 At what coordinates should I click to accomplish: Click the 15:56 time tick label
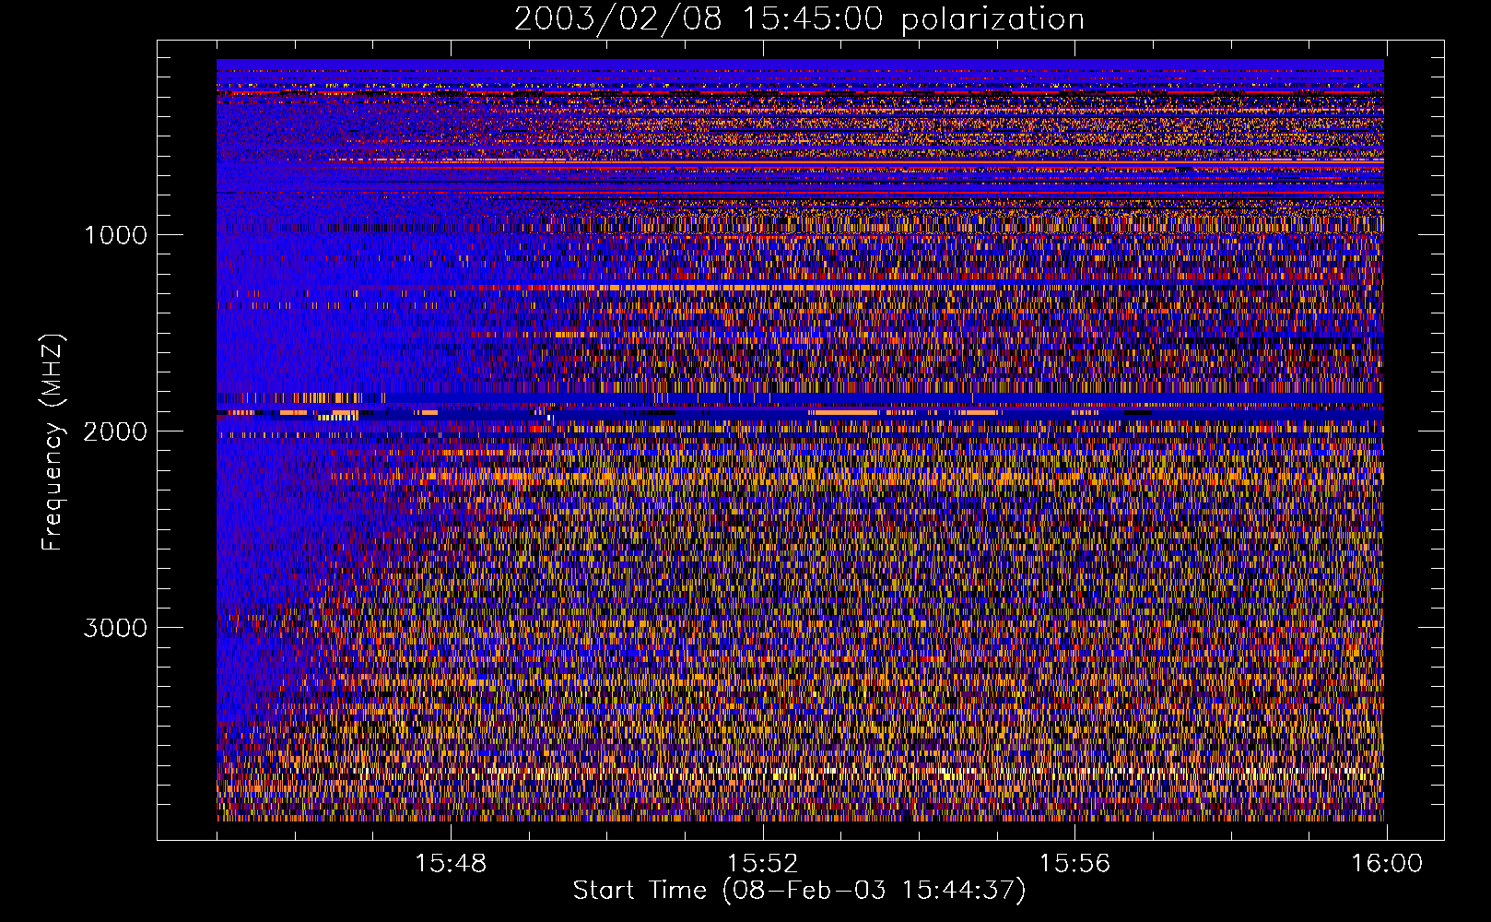coord(1074,864)
